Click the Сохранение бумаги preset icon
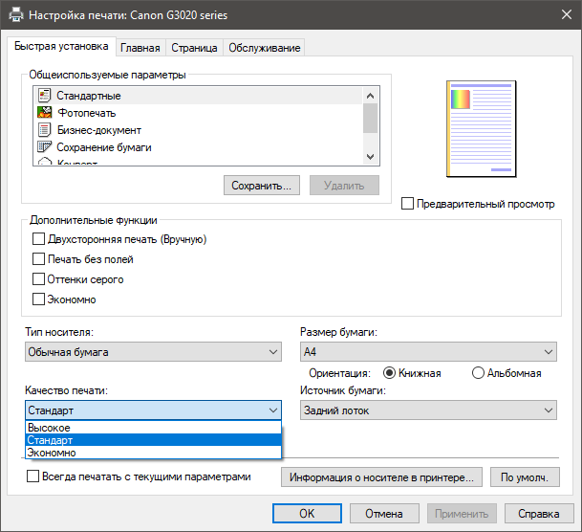This screenshot has height=532, width=582. tap(45, 147)
